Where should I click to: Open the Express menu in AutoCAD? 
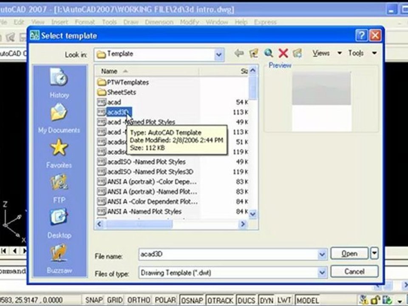[x=265, y=22]
